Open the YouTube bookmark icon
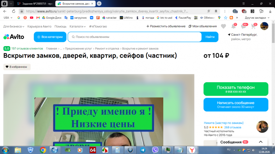Screen dimensions: 275x154 pyautogui.click(x=32, y=18)
